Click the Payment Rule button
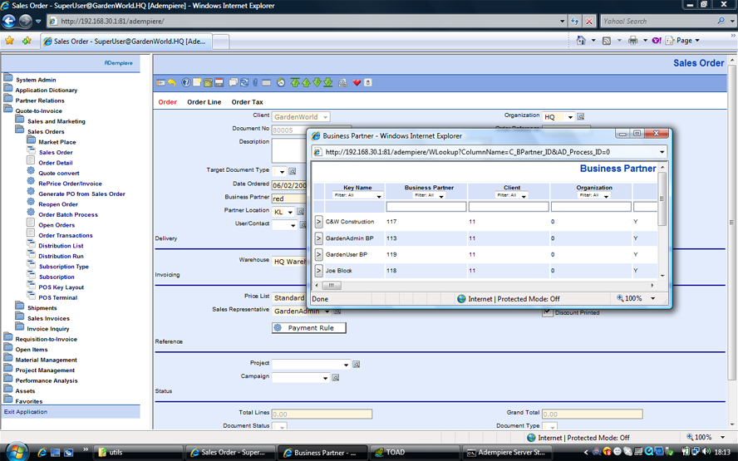 309,328
